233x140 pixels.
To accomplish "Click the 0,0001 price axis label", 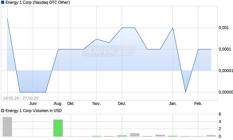I will point(225,49).
